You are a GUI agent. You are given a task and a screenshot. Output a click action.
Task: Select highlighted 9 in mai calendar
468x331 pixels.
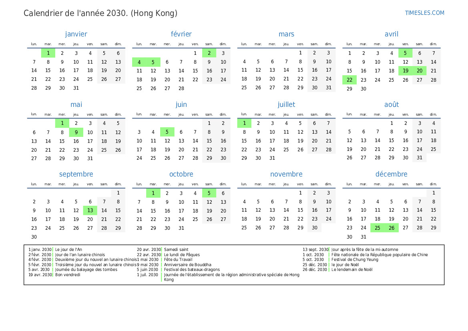click(76, 132)
